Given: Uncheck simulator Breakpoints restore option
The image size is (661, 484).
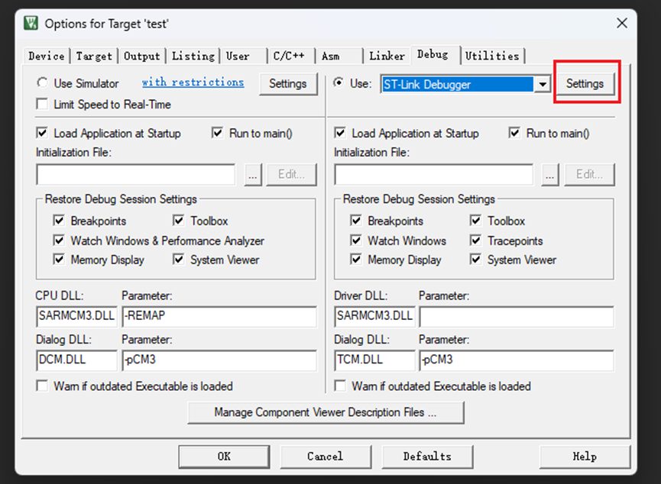Looking at the screenshot, I should tap(59, 221).
